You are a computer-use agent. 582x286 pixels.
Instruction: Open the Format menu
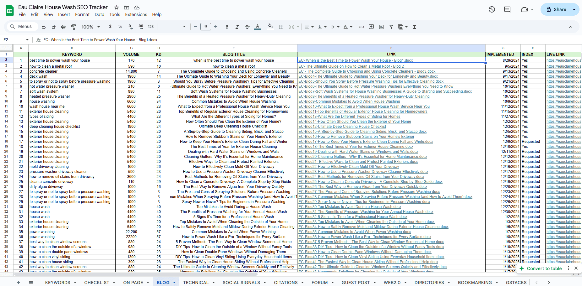[x=82, y=14]
